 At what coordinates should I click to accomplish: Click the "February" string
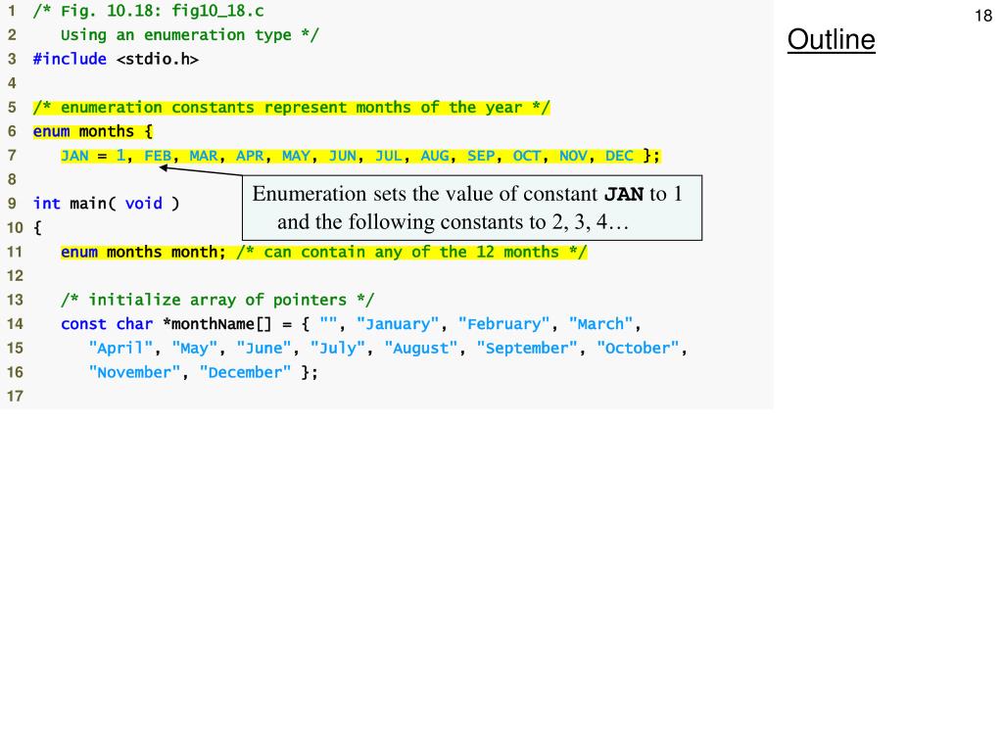(504, 324)
